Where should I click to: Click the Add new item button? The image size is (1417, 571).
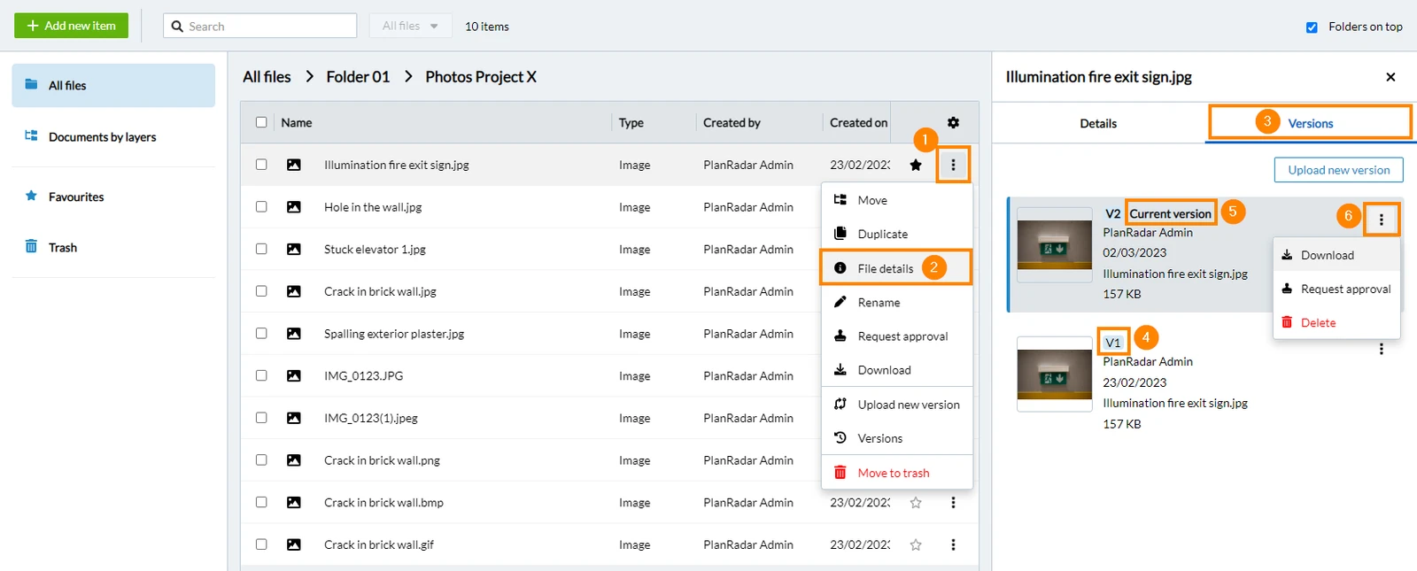click(x=71, y=26)
